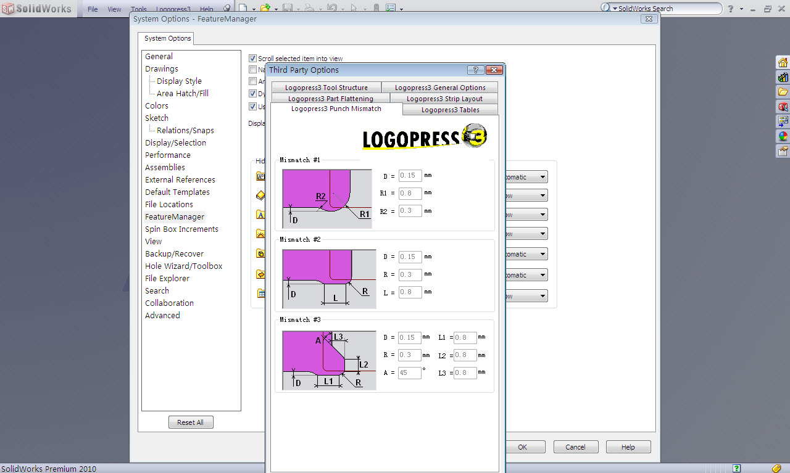Select the System Options tab

(167, 38)
